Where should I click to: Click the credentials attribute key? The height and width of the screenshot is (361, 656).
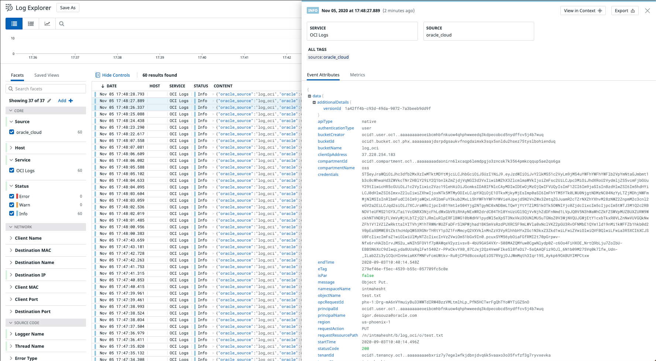pyautogui.click(x=328, y=175)
